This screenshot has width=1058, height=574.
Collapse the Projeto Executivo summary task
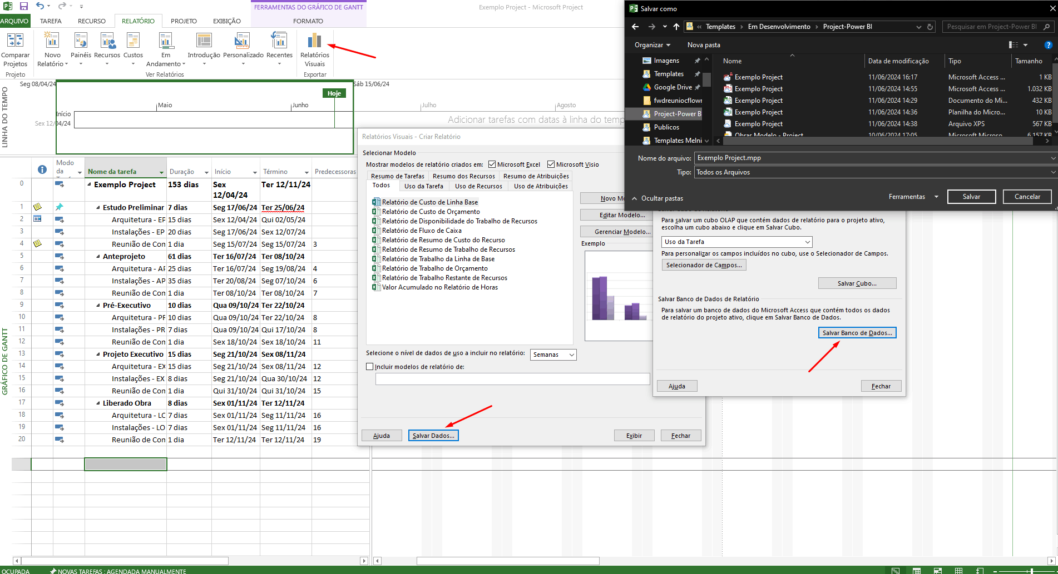click(98, 355)
